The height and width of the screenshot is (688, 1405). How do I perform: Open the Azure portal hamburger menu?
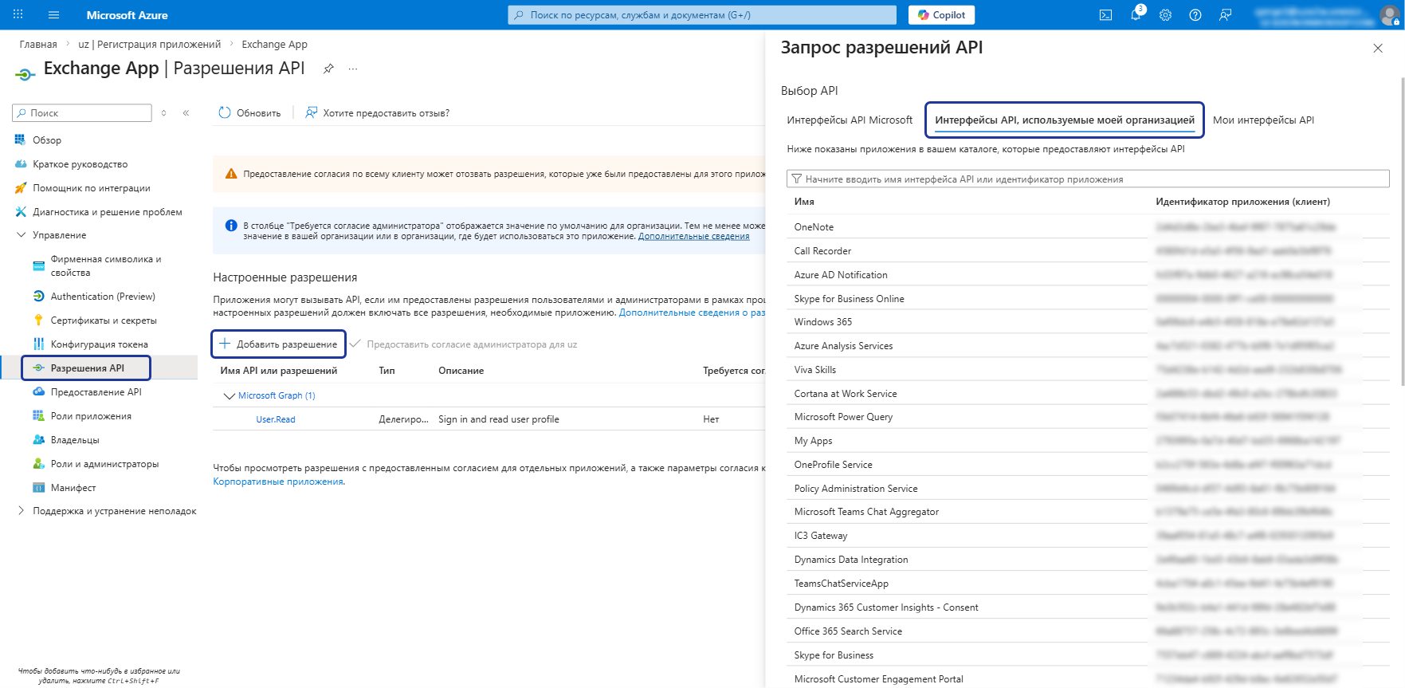click(x=53, y=15)
